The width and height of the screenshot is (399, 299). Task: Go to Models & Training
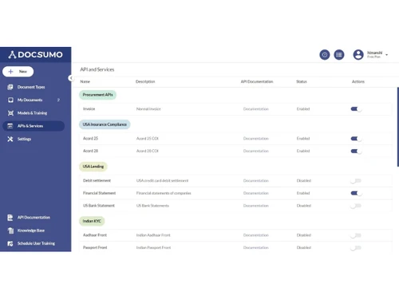coord(34,113)
